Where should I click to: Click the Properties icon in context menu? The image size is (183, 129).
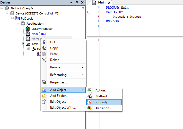44,82
